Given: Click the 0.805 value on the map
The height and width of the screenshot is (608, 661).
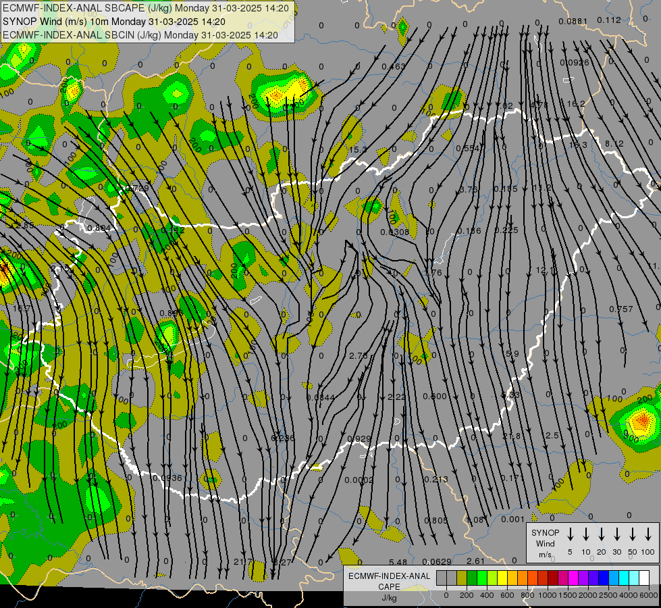Looking at the screenshot, I should 436,521.
